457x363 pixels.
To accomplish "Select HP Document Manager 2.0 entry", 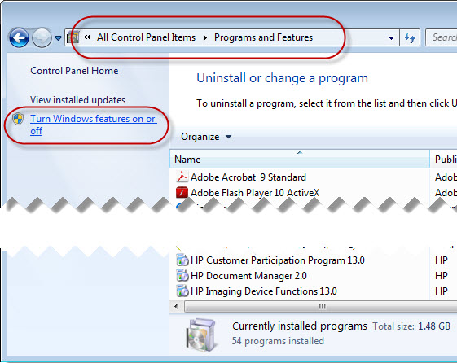I will tap(248, 276).
